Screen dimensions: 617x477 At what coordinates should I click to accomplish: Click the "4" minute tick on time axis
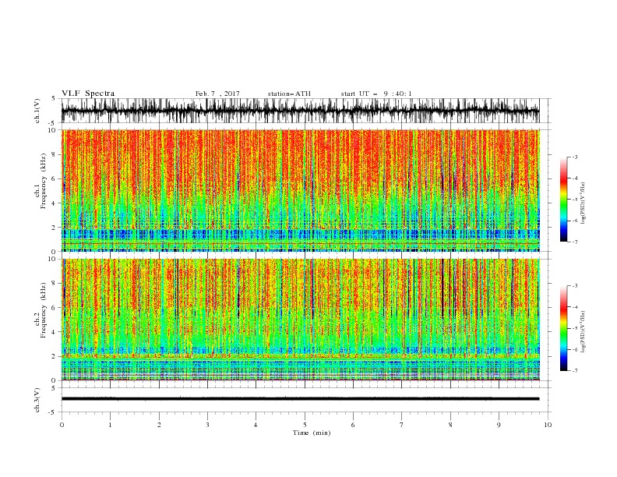pos(256,425)
